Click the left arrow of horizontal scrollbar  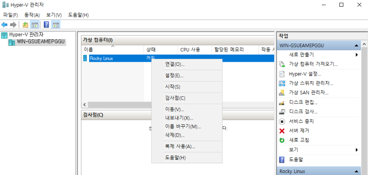(84, 105)
